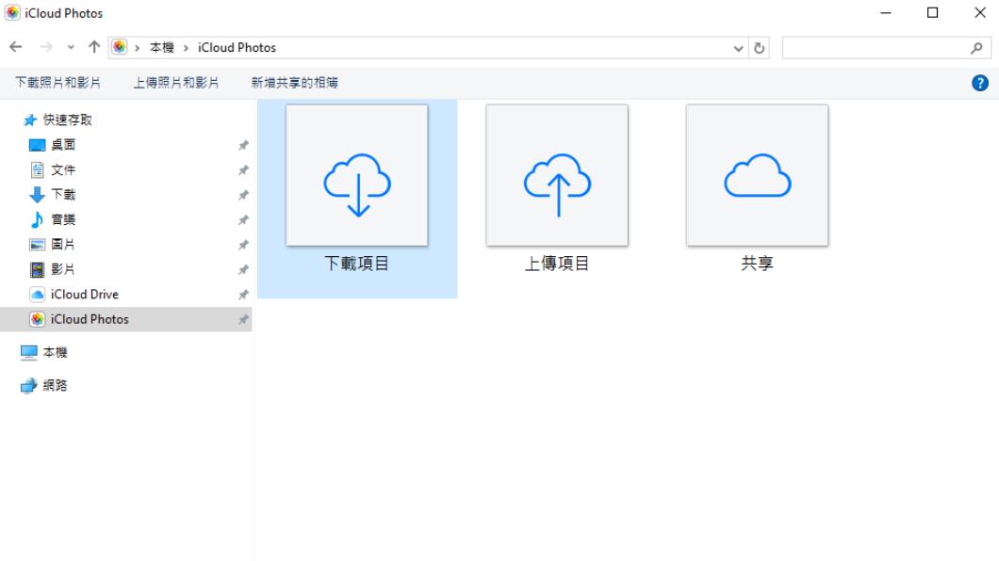Click the pin icon beside 圖片

(243, 244)
